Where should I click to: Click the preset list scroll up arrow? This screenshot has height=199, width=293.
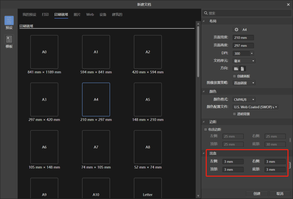[x=198, y=24]
